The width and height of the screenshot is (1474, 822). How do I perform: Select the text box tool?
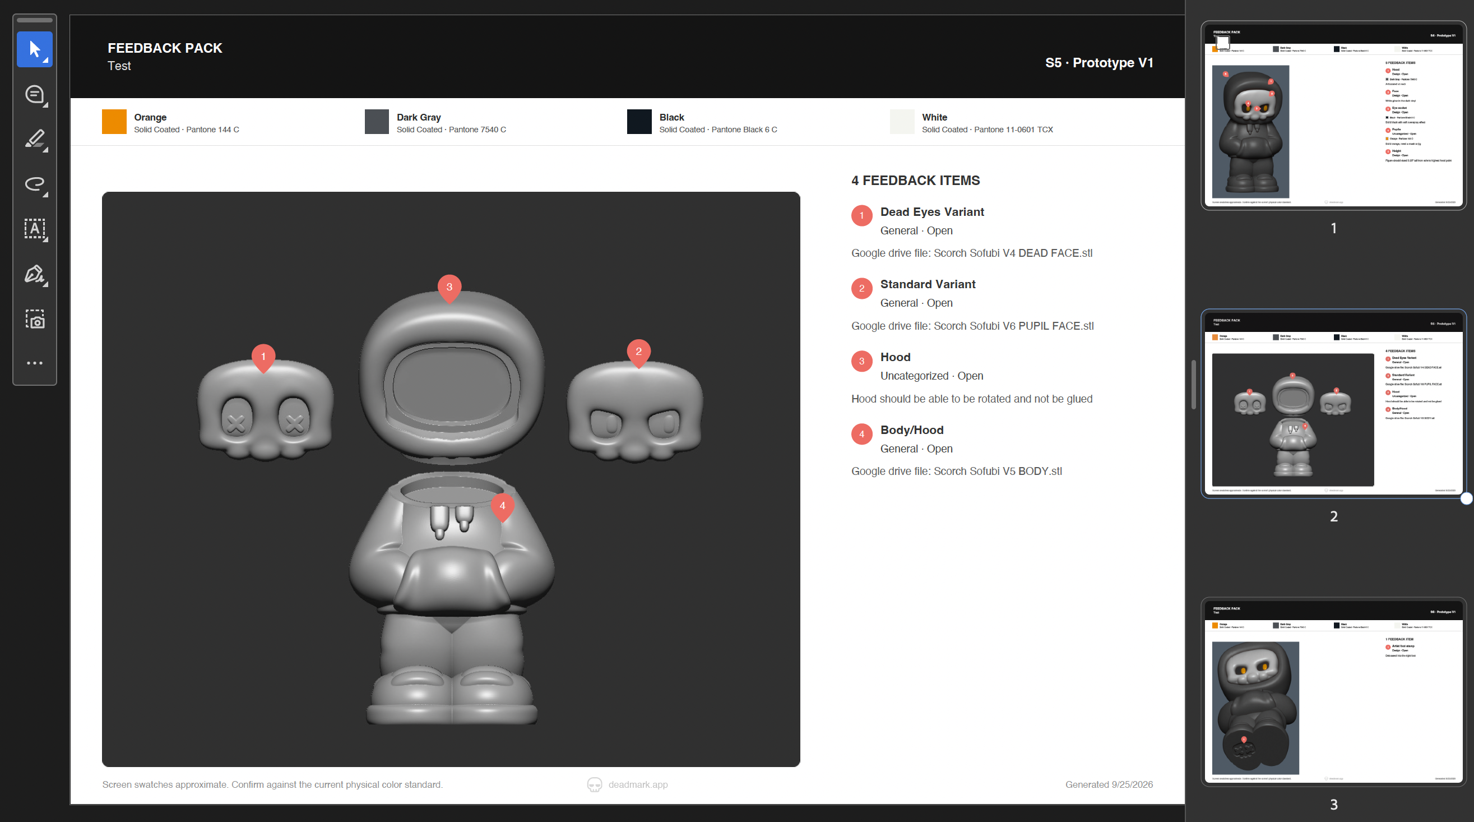tap(34, 228)
